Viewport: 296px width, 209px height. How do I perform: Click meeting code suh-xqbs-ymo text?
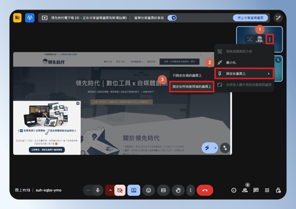click(49, 190)
